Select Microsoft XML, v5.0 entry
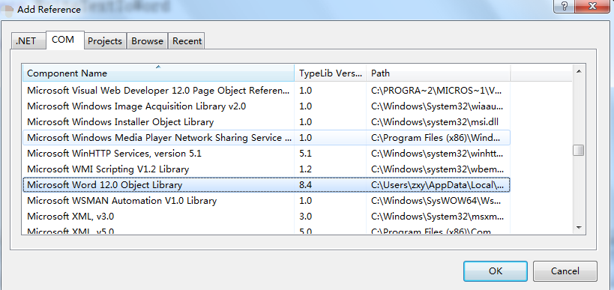614x290 pixels. pyautogui.click(x=266, y=230)
